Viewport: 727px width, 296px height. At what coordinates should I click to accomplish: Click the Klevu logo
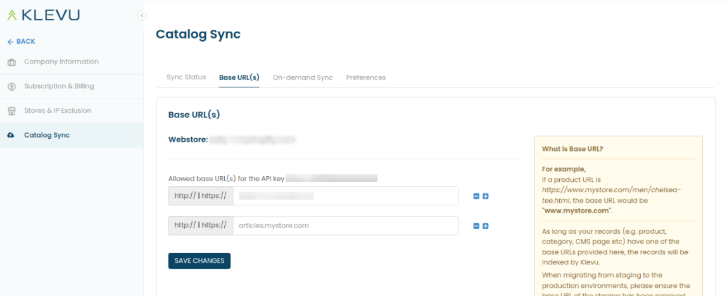44,15
